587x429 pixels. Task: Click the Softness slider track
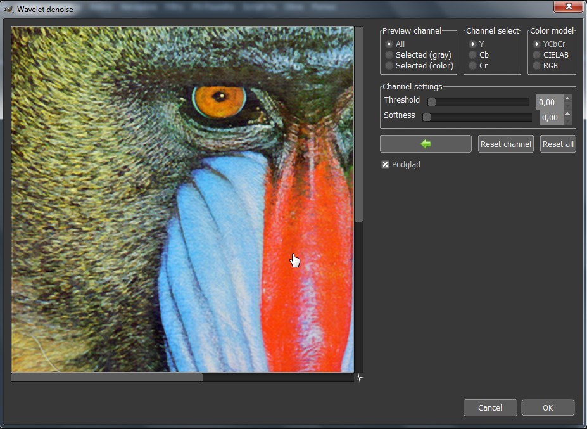click(x=478, y=117)
